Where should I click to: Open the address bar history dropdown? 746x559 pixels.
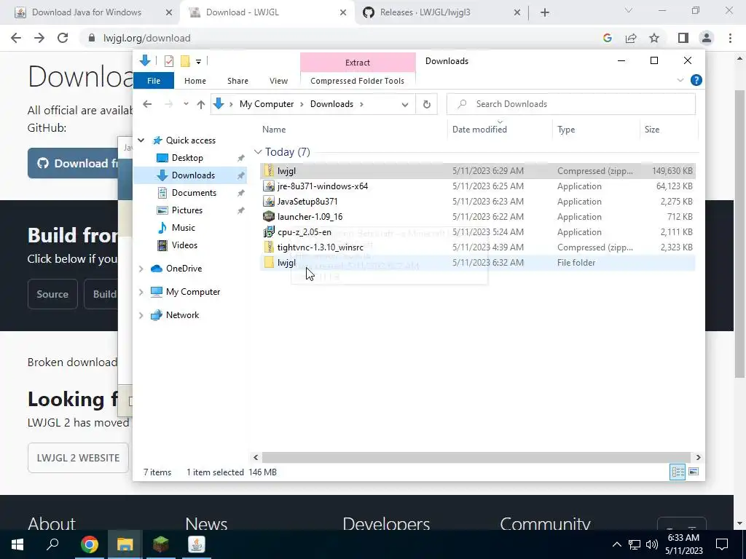click(405, 105)
